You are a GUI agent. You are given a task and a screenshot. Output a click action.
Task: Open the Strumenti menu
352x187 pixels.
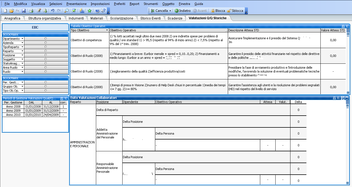(151, 4)
